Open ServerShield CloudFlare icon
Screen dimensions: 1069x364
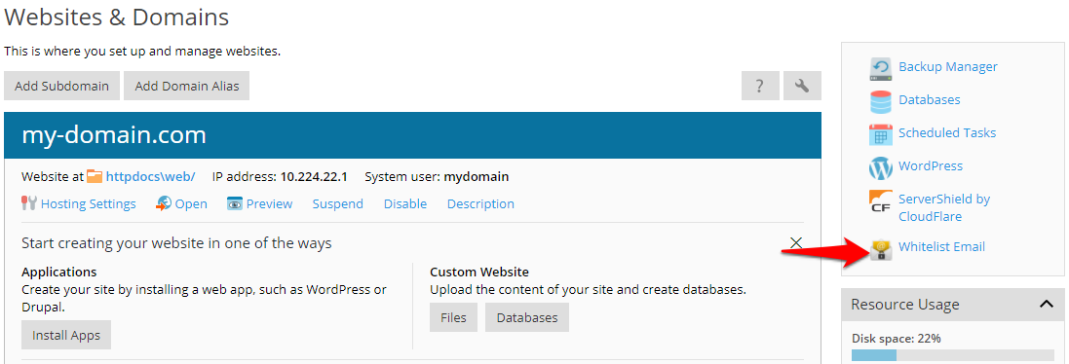(881, 200)
